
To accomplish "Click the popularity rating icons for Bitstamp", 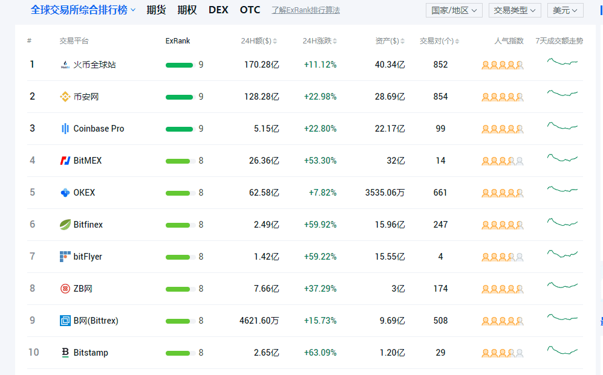I will 503,353.
